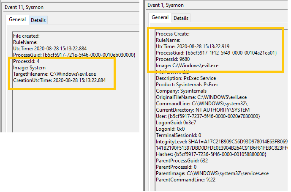The height and width of the screenshot is (192, 291).
Task: Click TargetFilename C:\Windows\evil.exe line
Action: pos(54,74)
